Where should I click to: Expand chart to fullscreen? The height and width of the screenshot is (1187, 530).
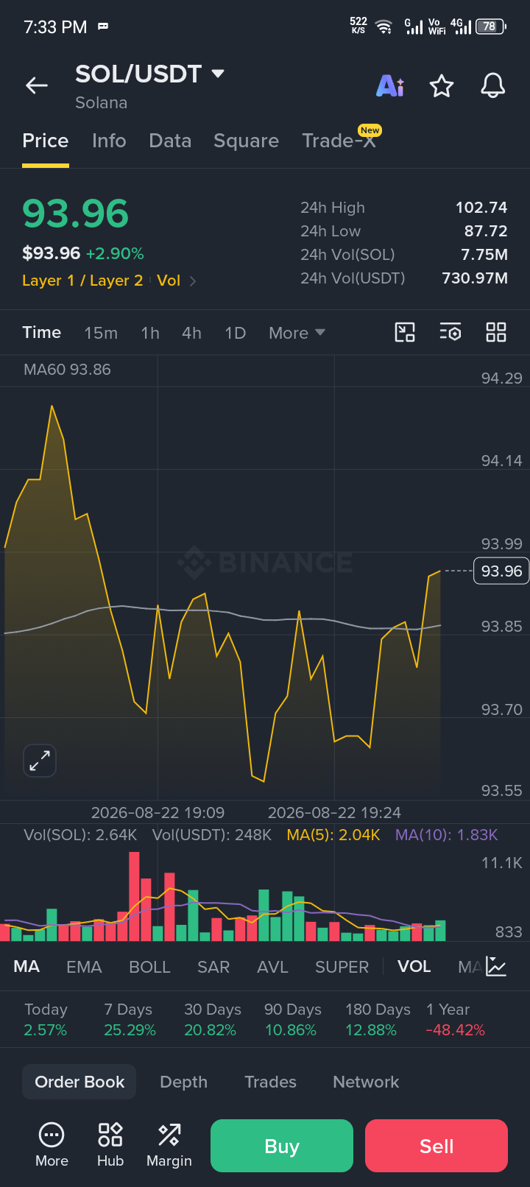[40, 761]
